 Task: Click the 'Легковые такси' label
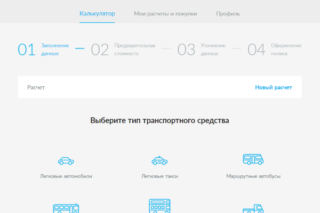pos(159,176)
